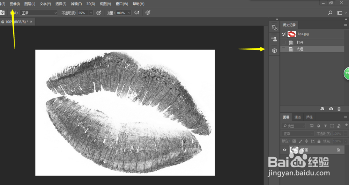Screen dimensions: 349x185
Task: Toggle history brush source box for 去色
Action: [283, 49]
